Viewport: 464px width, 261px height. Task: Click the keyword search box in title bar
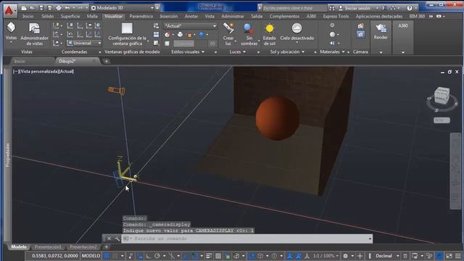(294, 8)
